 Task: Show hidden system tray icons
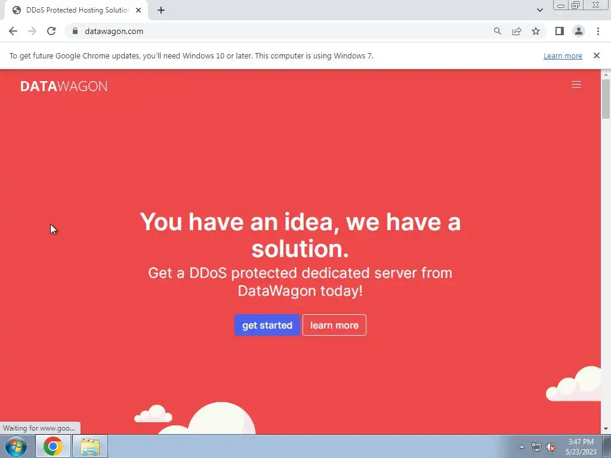pos(521,447)
